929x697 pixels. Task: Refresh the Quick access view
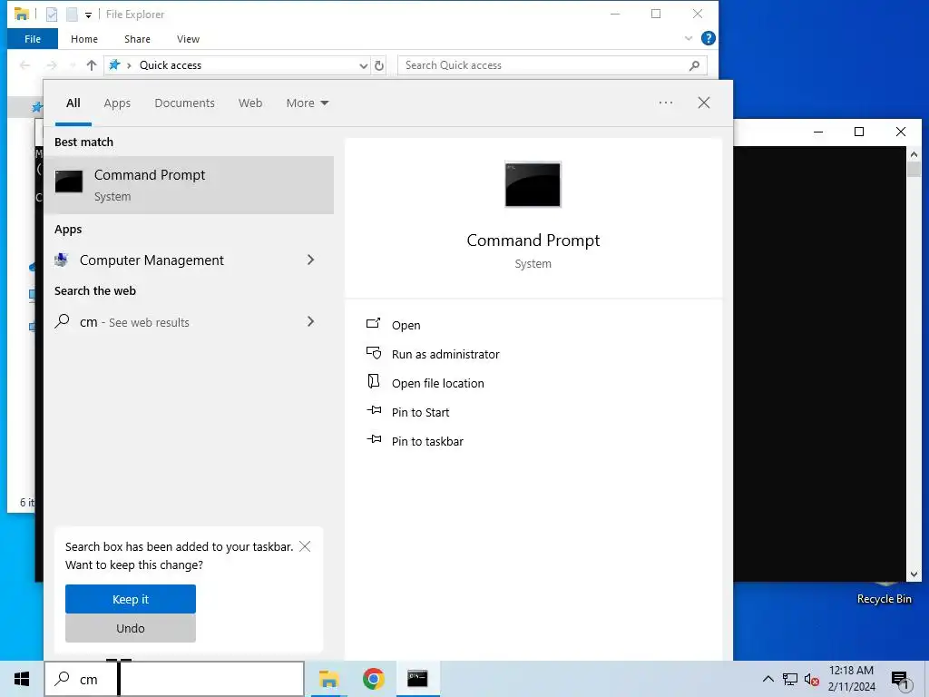coord(380,65)
